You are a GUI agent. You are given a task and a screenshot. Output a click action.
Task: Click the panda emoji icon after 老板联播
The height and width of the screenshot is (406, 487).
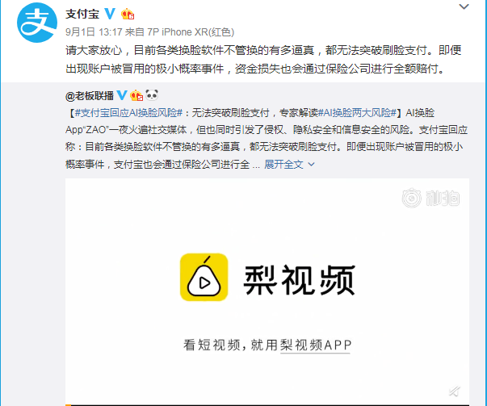pos(152,95)
